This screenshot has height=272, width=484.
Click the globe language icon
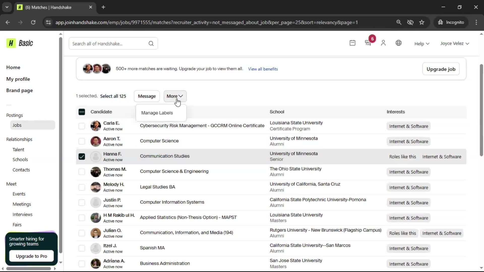tap(399, 43)
